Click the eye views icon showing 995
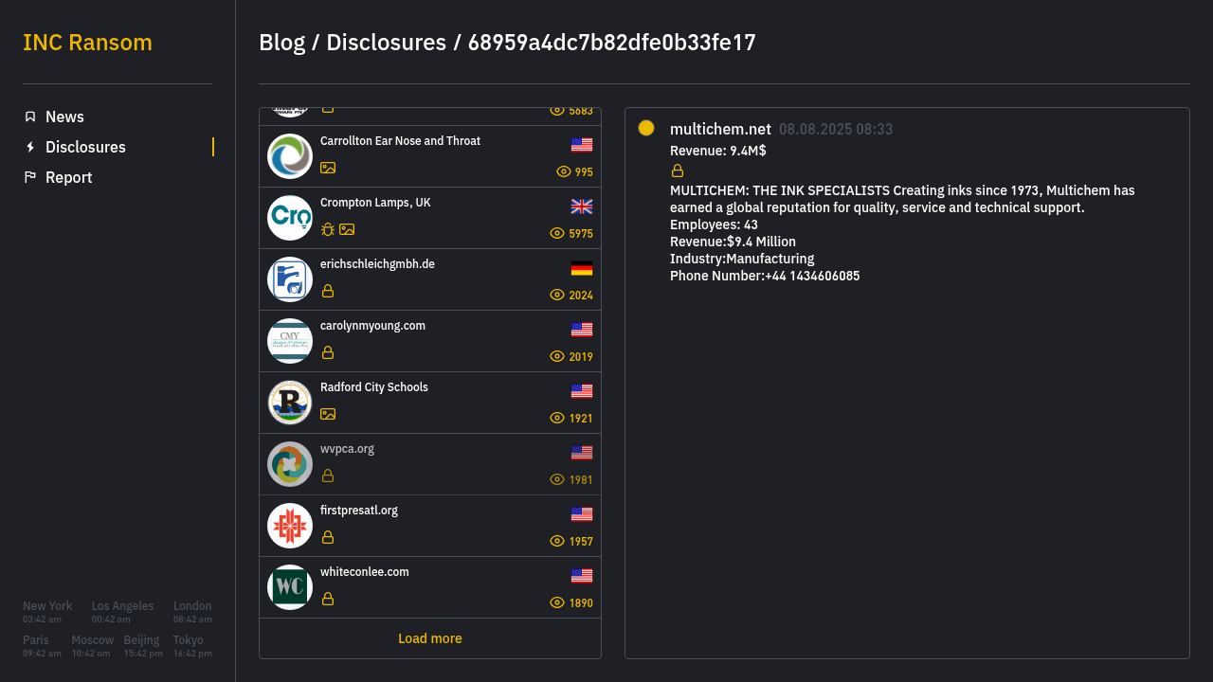 tap(564, 171)
